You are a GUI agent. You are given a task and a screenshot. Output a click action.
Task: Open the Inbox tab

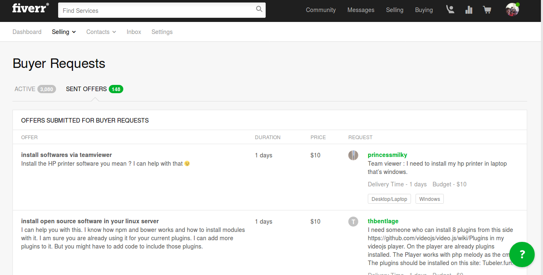tap(134, 32)
